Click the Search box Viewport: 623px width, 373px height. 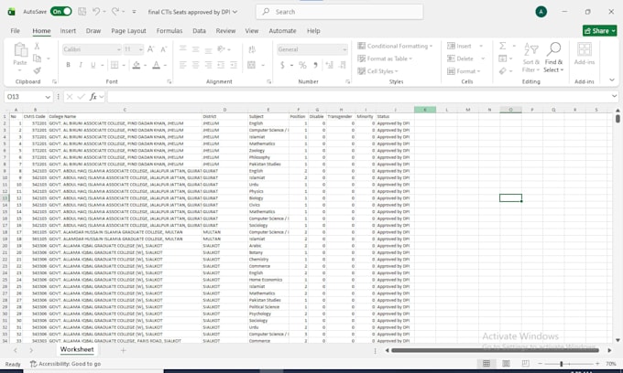(x=339, y=12)
